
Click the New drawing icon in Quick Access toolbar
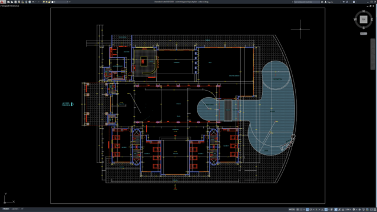click(x=8, y=2)
